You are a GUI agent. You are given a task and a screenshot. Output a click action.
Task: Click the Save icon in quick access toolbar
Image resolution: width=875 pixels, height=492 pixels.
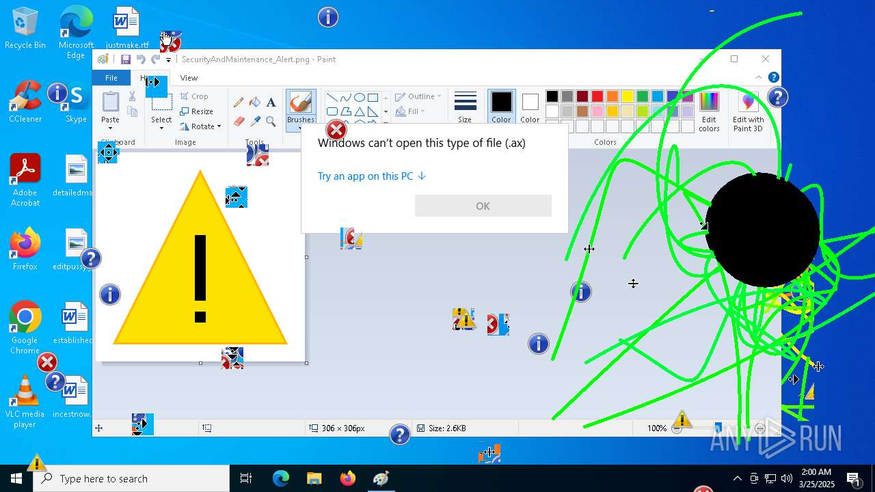click(126, 59)
